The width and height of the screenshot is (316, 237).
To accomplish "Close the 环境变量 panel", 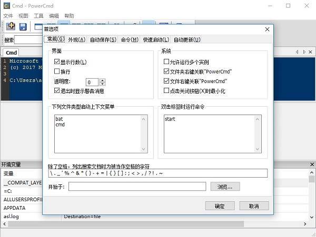I will [x=312, y=164].
